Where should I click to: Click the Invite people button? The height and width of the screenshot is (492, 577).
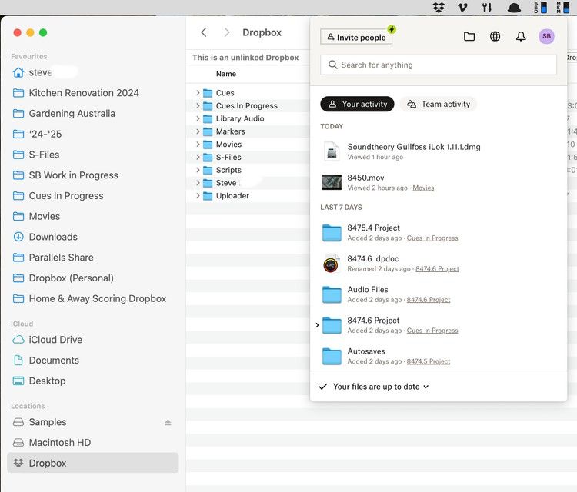[x=355, y=37]
